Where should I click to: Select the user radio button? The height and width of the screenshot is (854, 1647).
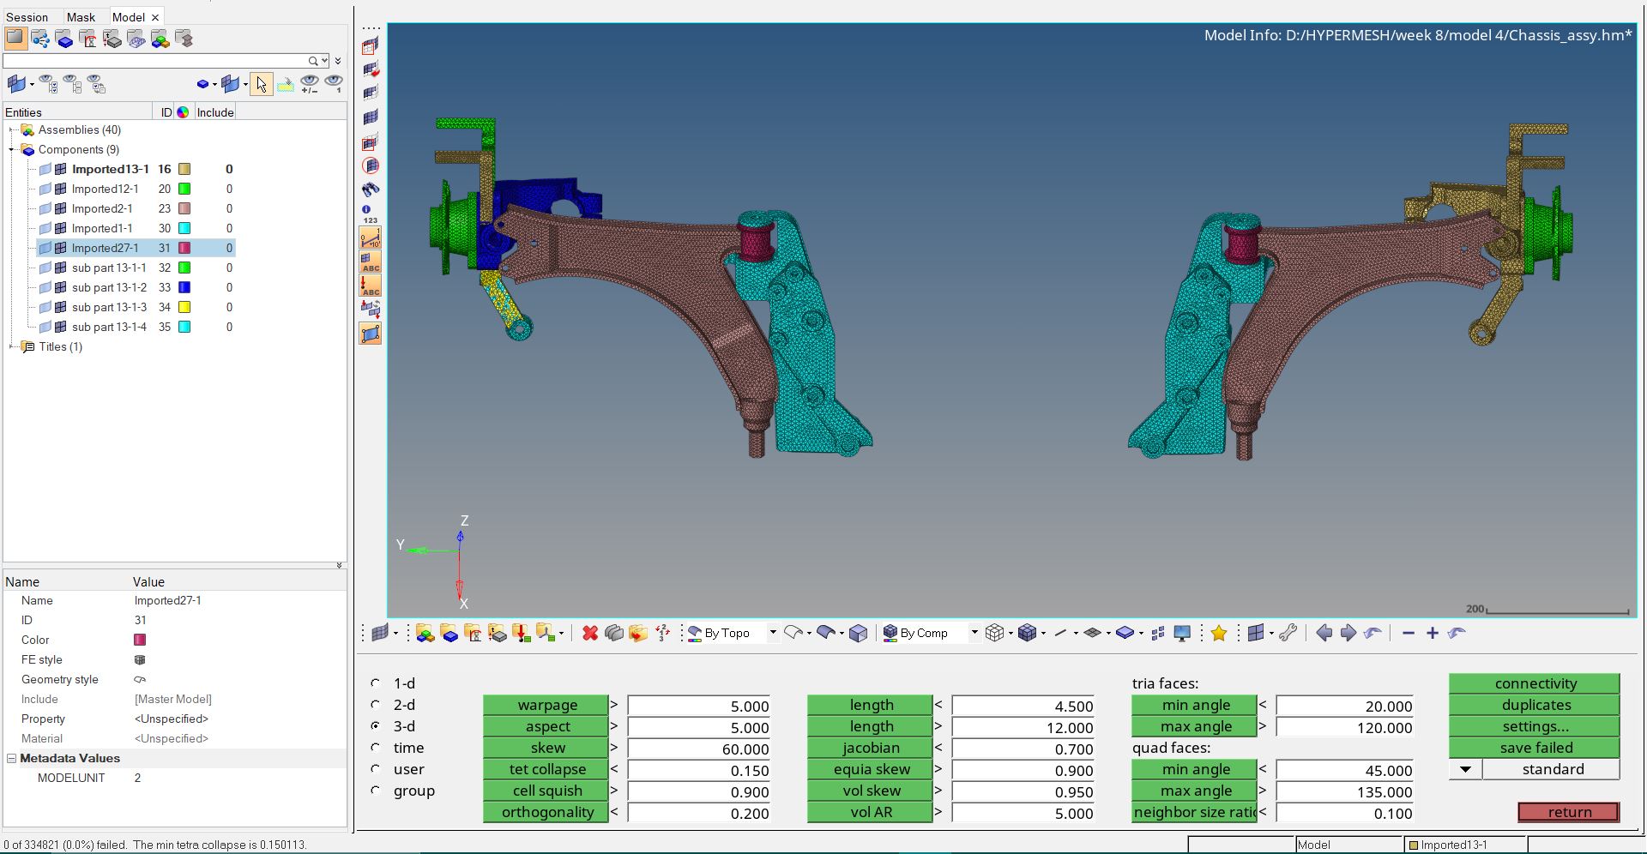[375, 769]
